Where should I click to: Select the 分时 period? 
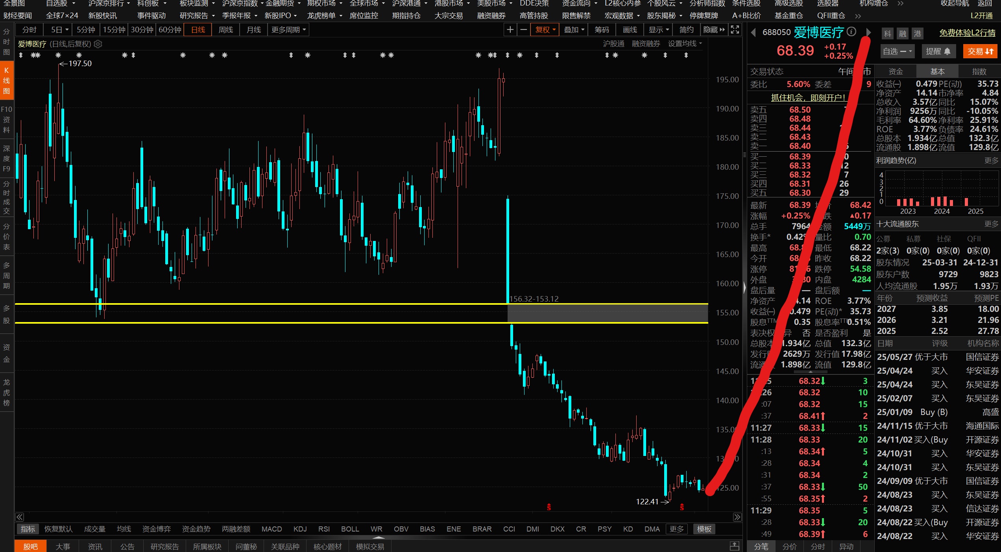click(29, 30)
